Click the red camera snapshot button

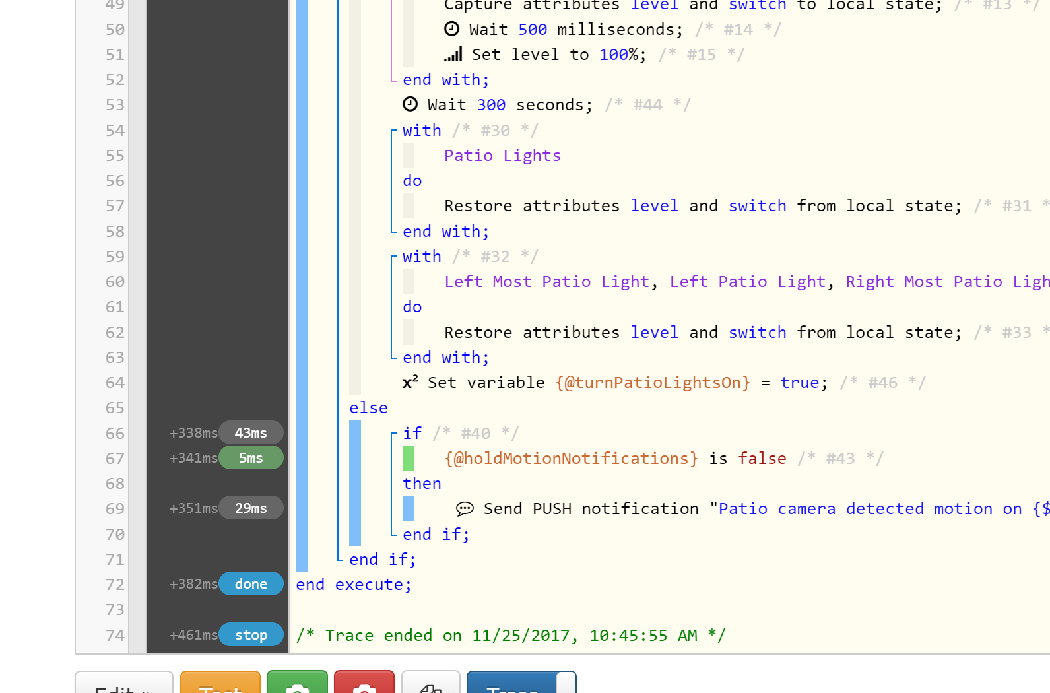pyautogui.click(x=364, y=682)
